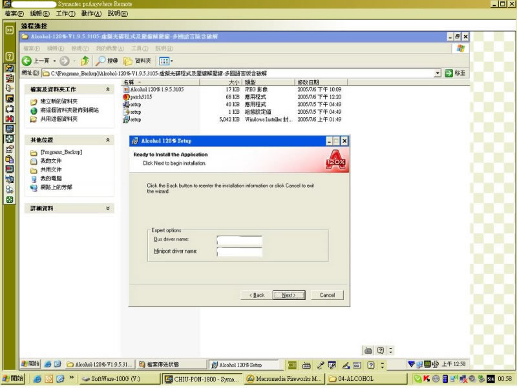This screenshot has height=388, width=517.
Task: Click local Start (開始) button
Action: coord(13,378)
